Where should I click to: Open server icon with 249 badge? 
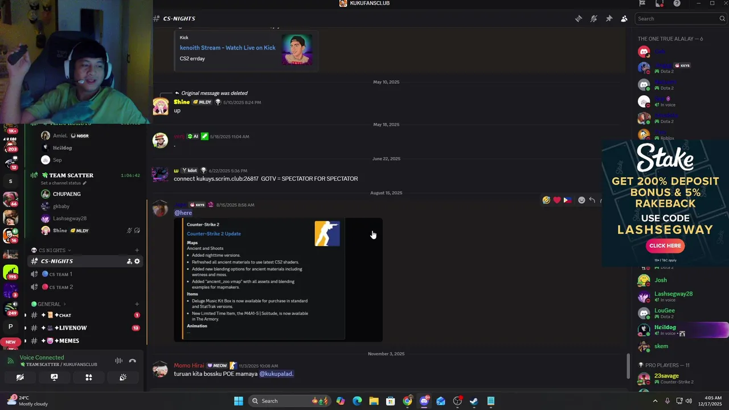10,309
